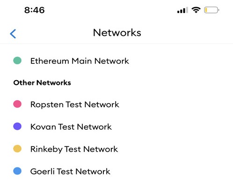The width and height of the screenshot is (233, 194).
Task: Pick Rinkeby Test Network label
Action: point(74,149)
